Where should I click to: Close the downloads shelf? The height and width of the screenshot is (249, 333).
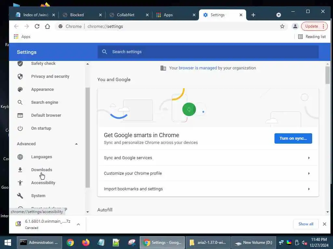[325, 224]
